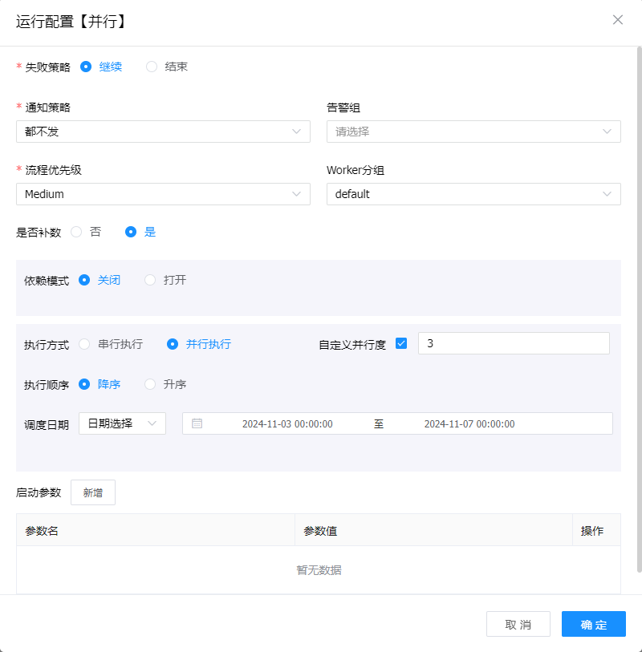
Task: Click the calendar icon in date range field
Action: pos(197,423)
